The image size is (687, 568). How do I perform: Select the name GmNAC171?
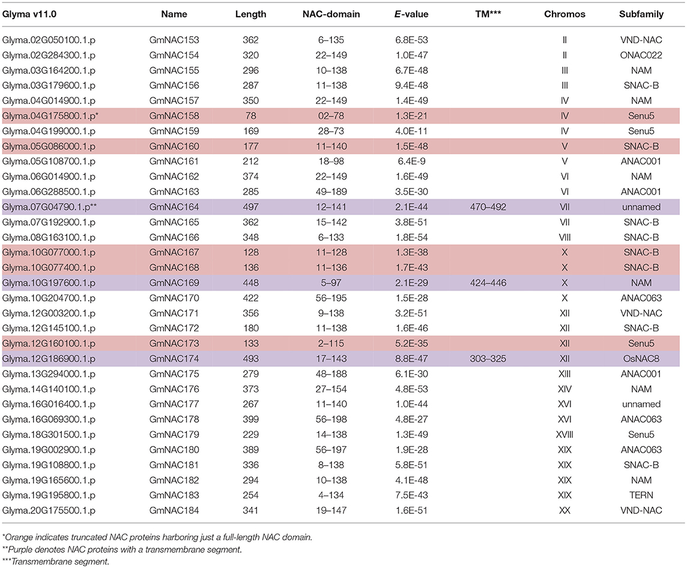point(174,313)
